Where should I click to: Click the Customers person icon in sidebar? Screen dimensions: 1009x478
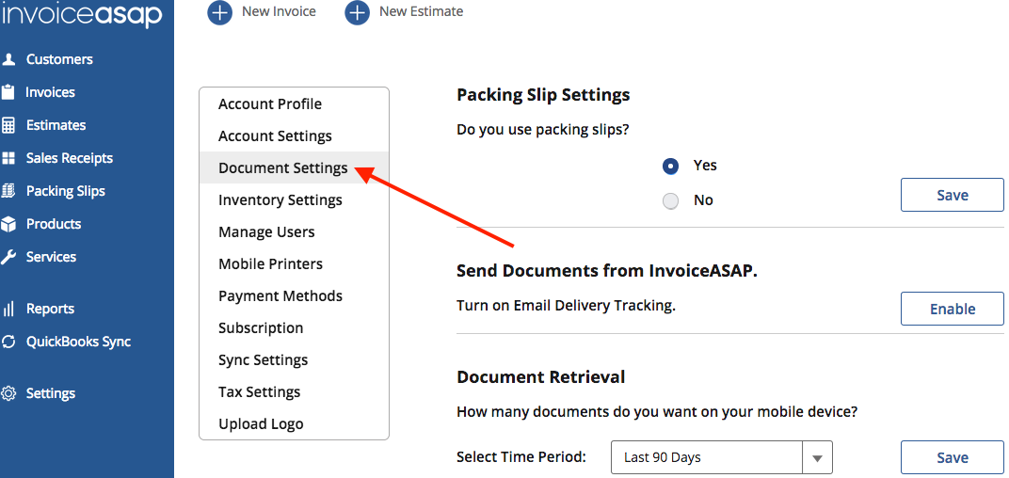(x=8, y=59)
